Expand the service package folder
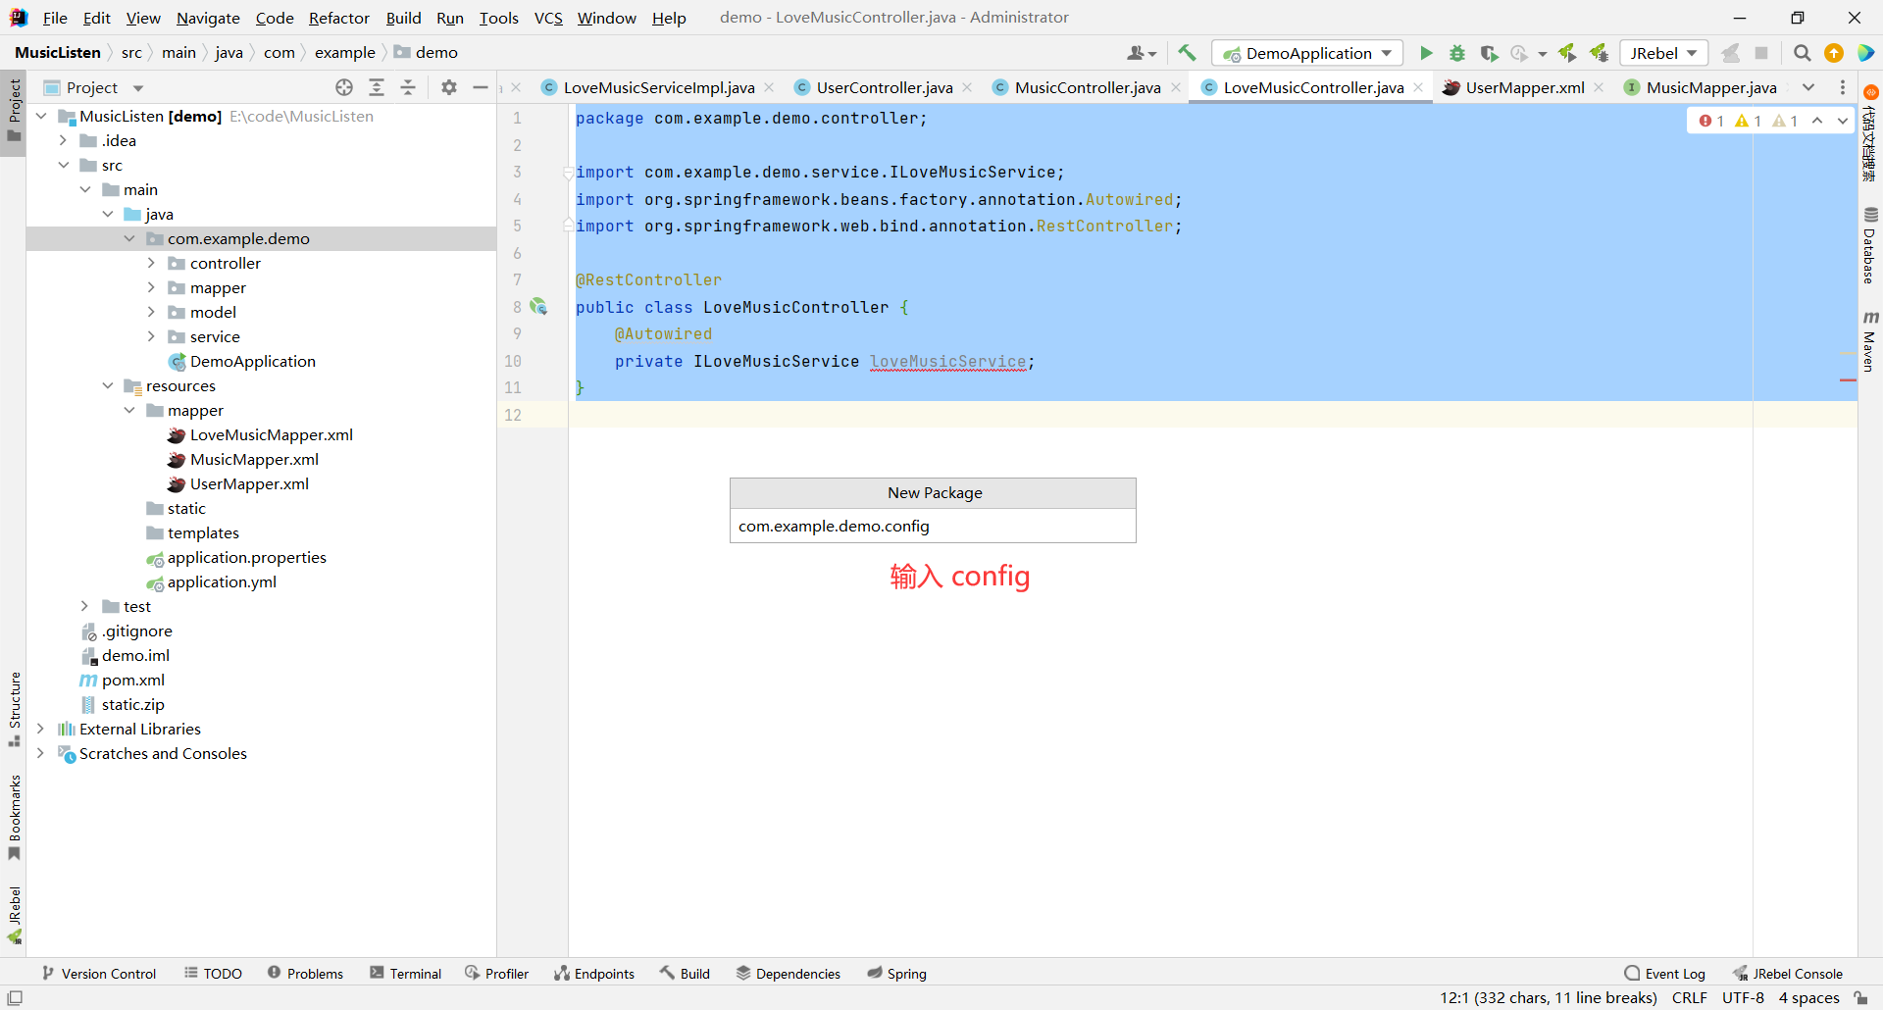This screenshot has width=1883, height=1010. [151, 336]
